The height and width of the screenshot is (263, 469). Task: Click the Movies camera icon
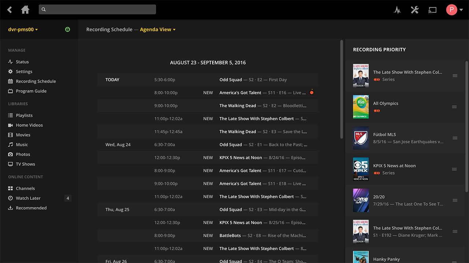(11, 135)
